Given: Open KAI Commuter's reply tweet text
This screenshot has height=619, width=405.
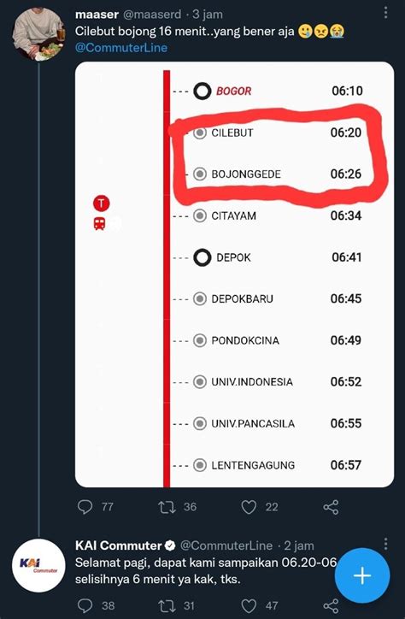Looking at the screenshot, I should [x=207, y=571].
